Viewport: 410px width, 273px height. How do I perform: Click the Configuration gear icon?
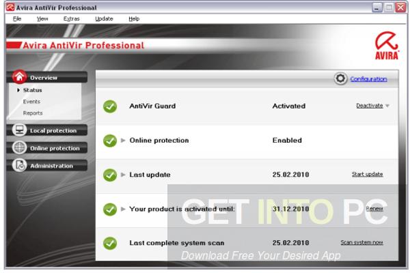click(x=340, y=79)
